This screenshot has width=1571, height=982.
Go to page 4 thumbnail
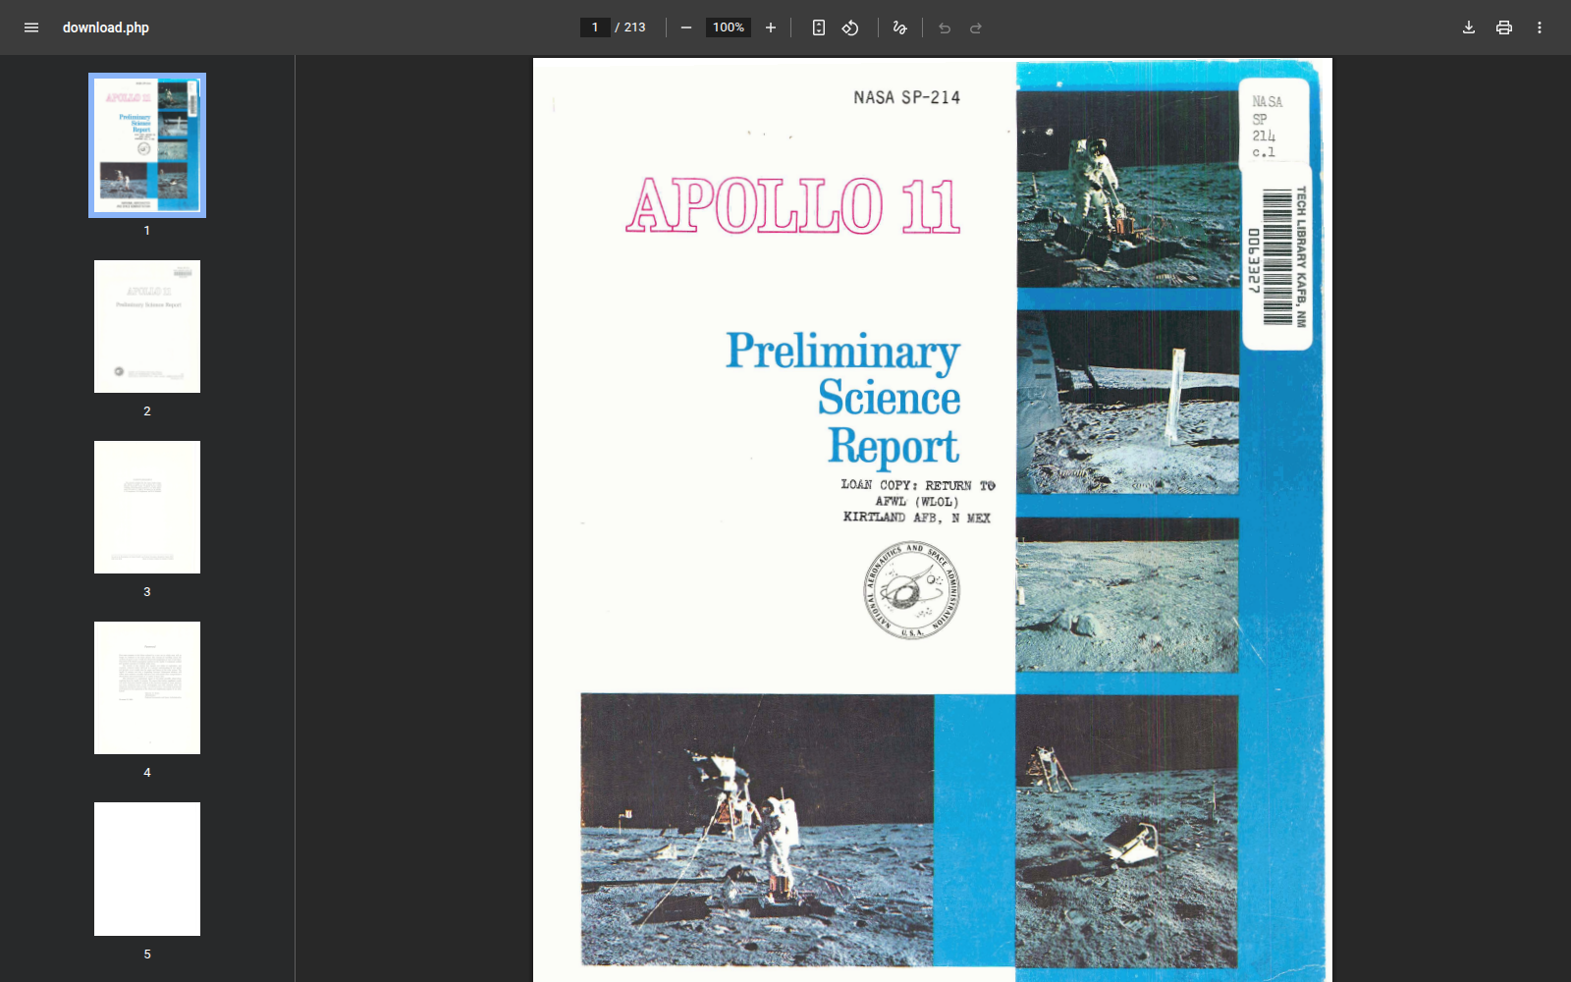(147, 687)
